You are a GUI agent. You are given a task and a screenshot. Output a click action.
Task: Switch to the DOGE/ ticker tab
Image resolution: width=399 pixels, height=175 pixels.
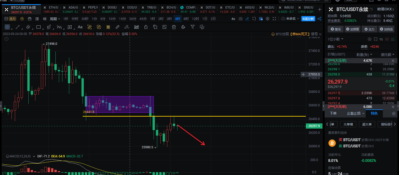[109, 10]
